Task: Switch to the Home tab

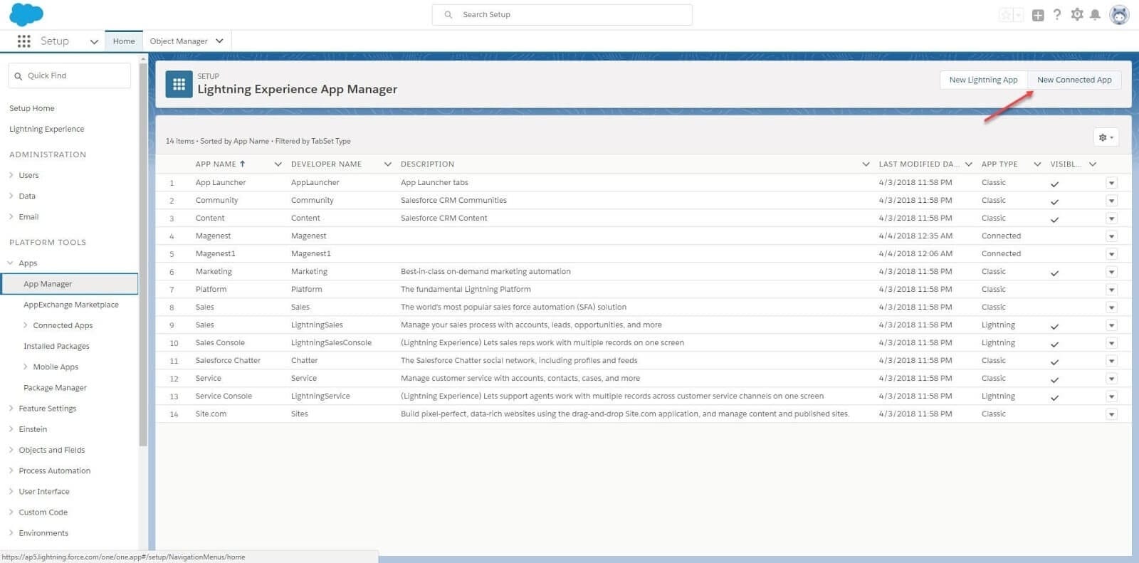Action: [124, 41]
